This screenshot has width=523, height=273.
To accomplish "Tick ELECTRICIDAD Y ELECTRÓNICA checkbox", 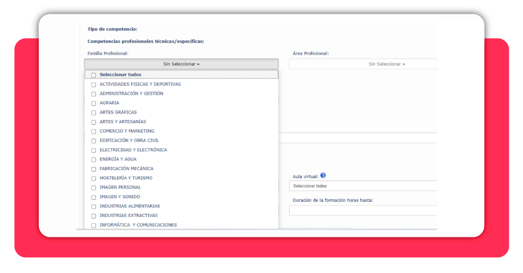I will coord(94,150).
